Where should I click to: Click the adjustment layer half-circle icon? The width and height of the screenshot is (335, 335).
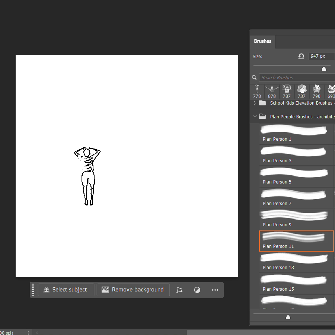[x=197, y=290]
